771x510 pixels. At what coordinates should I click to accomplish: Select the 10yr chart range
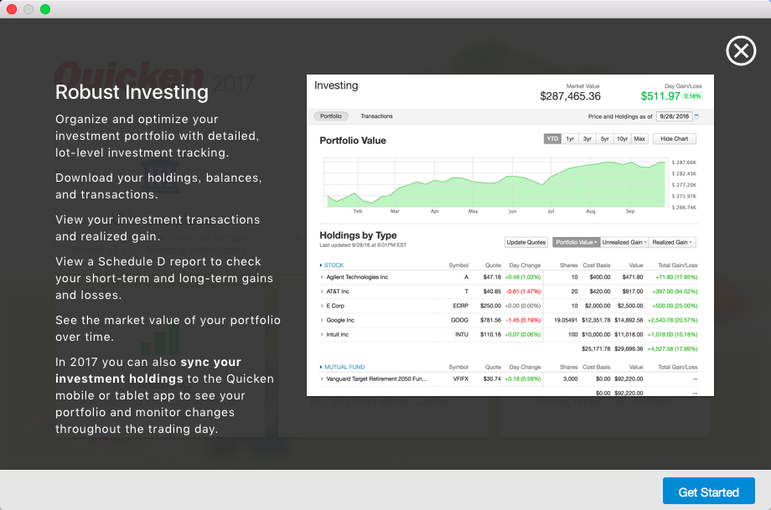622,139
